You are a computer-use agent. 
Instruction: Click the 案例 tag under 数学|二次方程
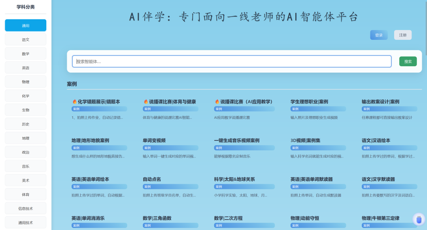[x=244, y=226]
